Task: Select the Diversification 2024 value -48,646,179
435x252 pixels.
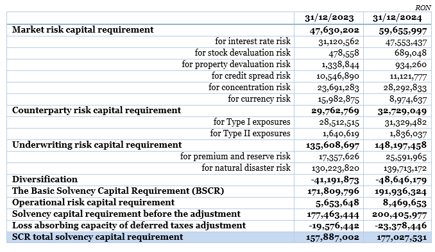Action: (x=401, y=180)
